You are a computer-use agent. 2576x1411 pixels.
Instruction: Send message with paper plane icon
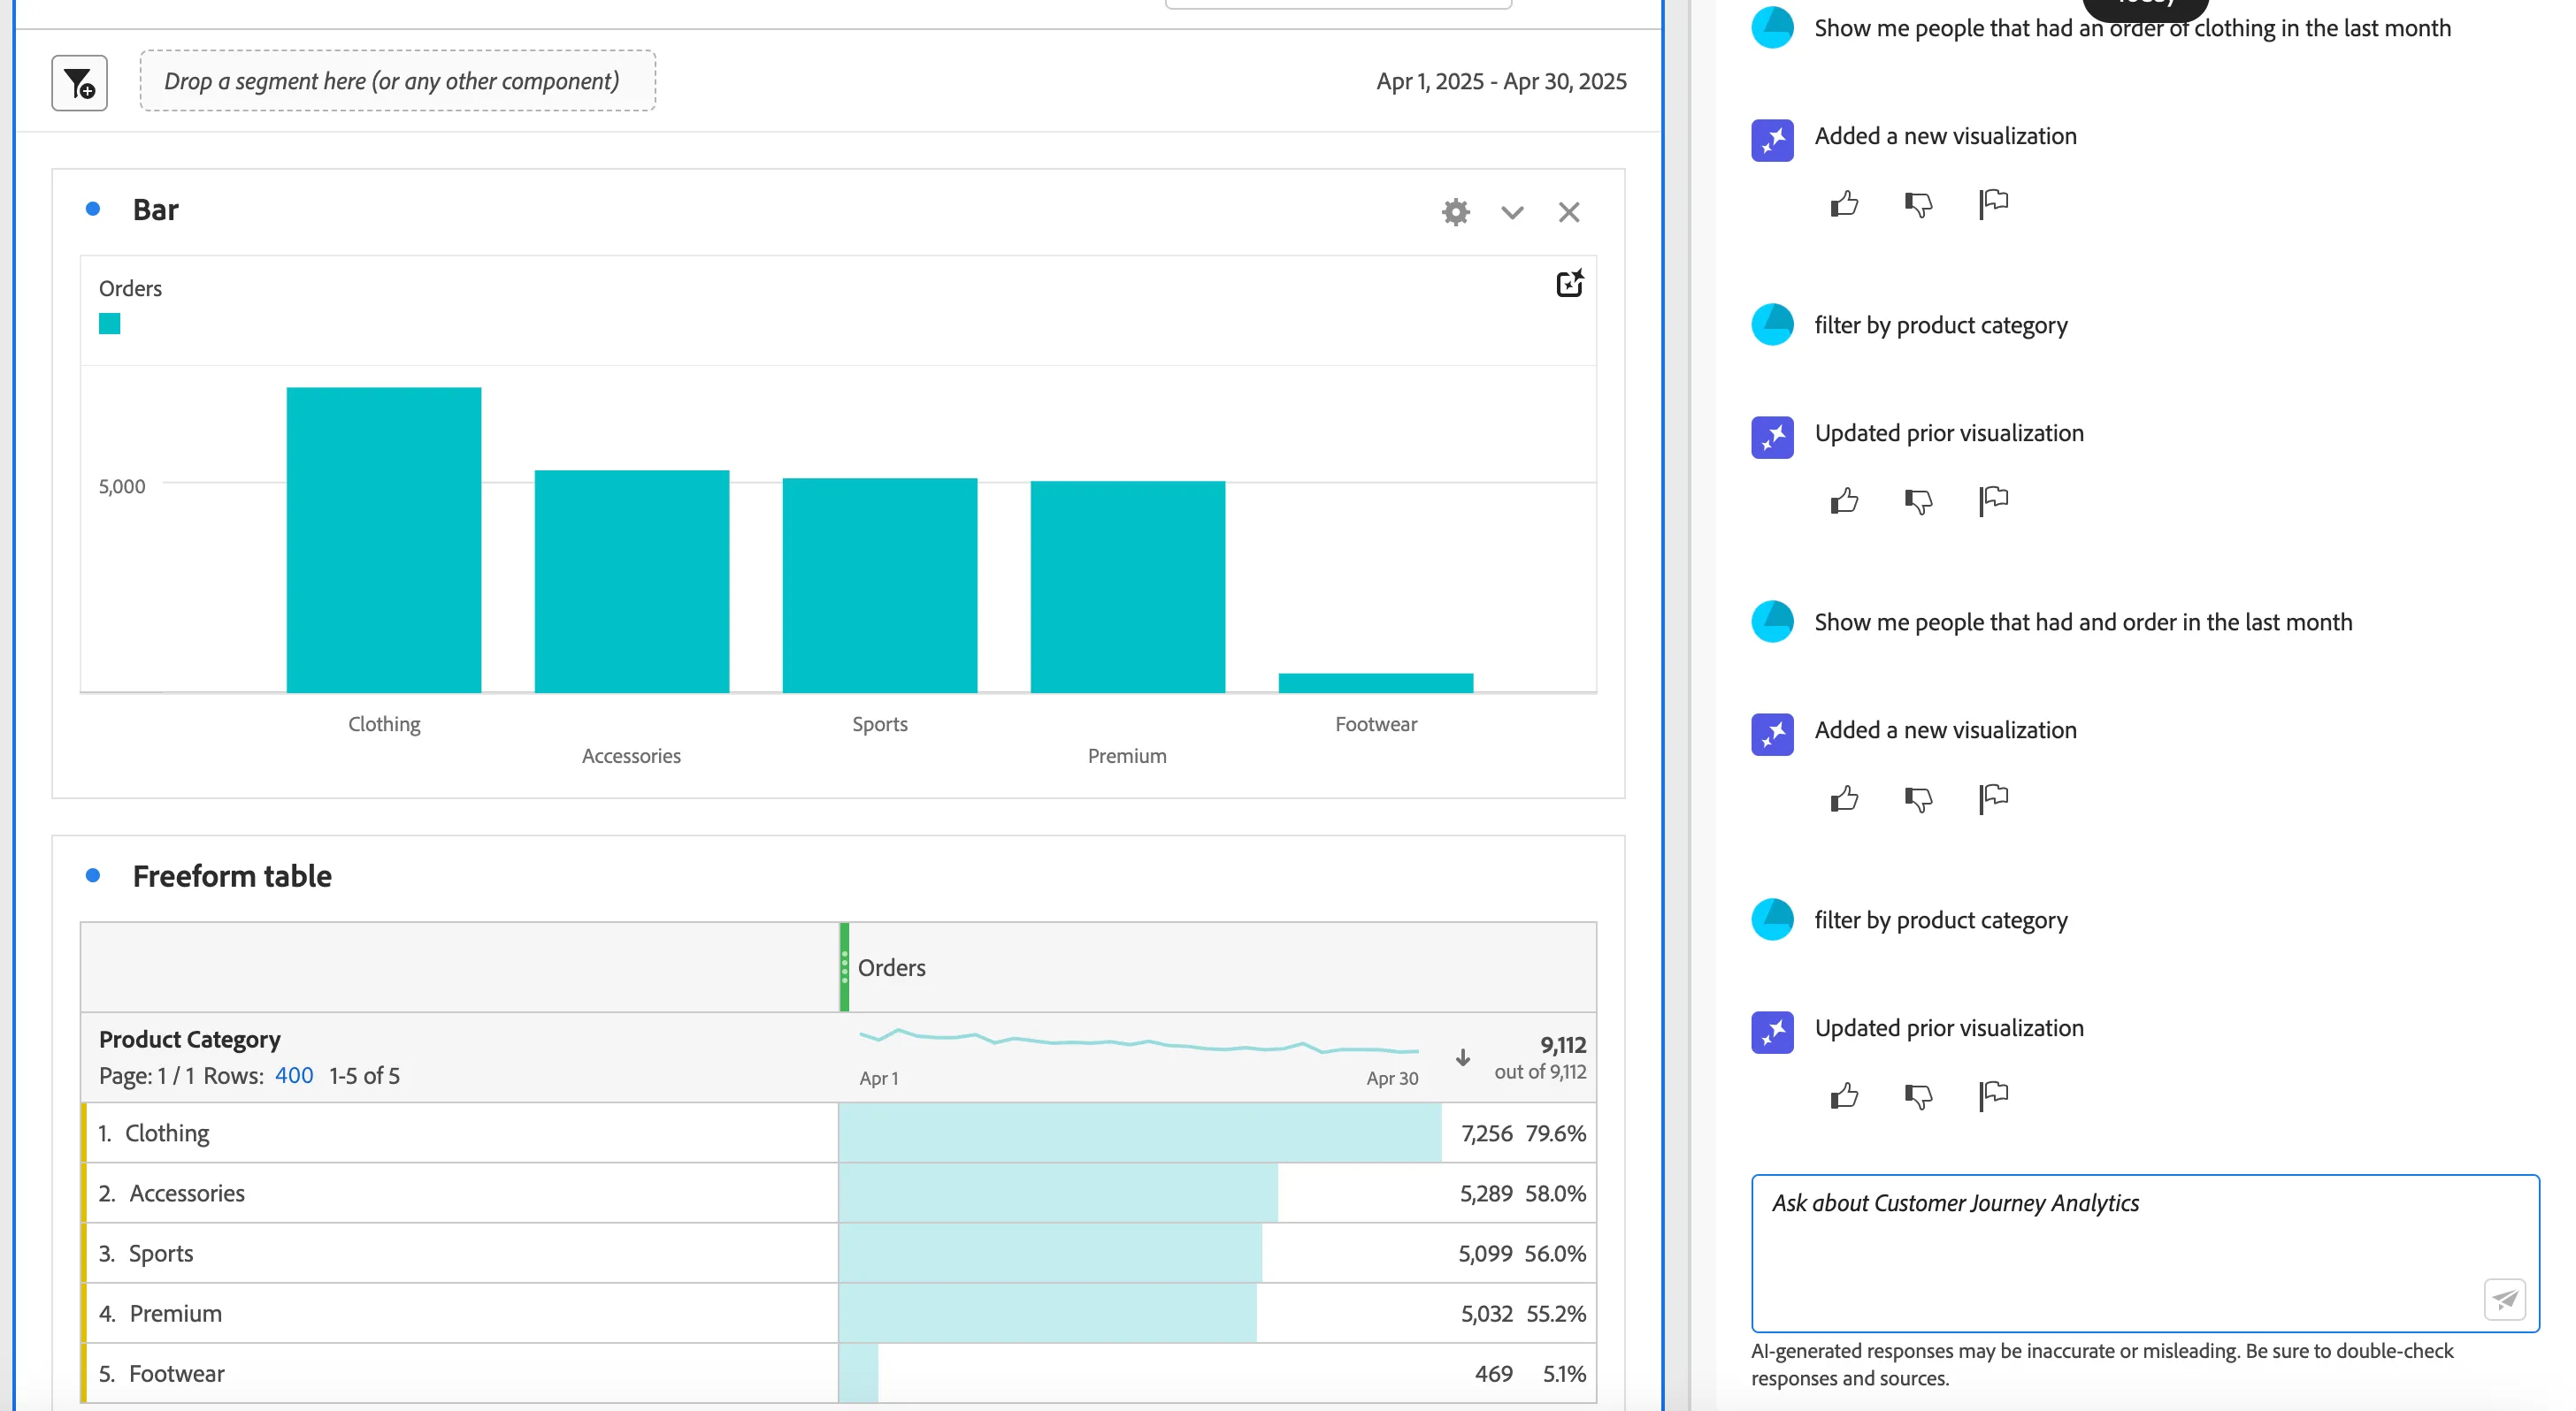(2505, 1299)
